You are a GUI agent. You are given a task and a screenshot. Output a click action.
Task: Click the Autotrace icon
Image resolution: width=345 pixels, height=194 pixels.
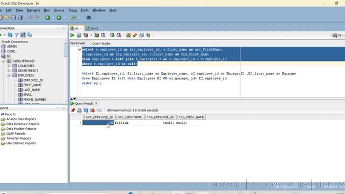[96, 35]
